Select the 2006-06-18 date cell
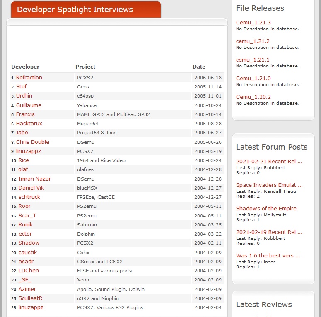321x317 pixels. (208, 78)
